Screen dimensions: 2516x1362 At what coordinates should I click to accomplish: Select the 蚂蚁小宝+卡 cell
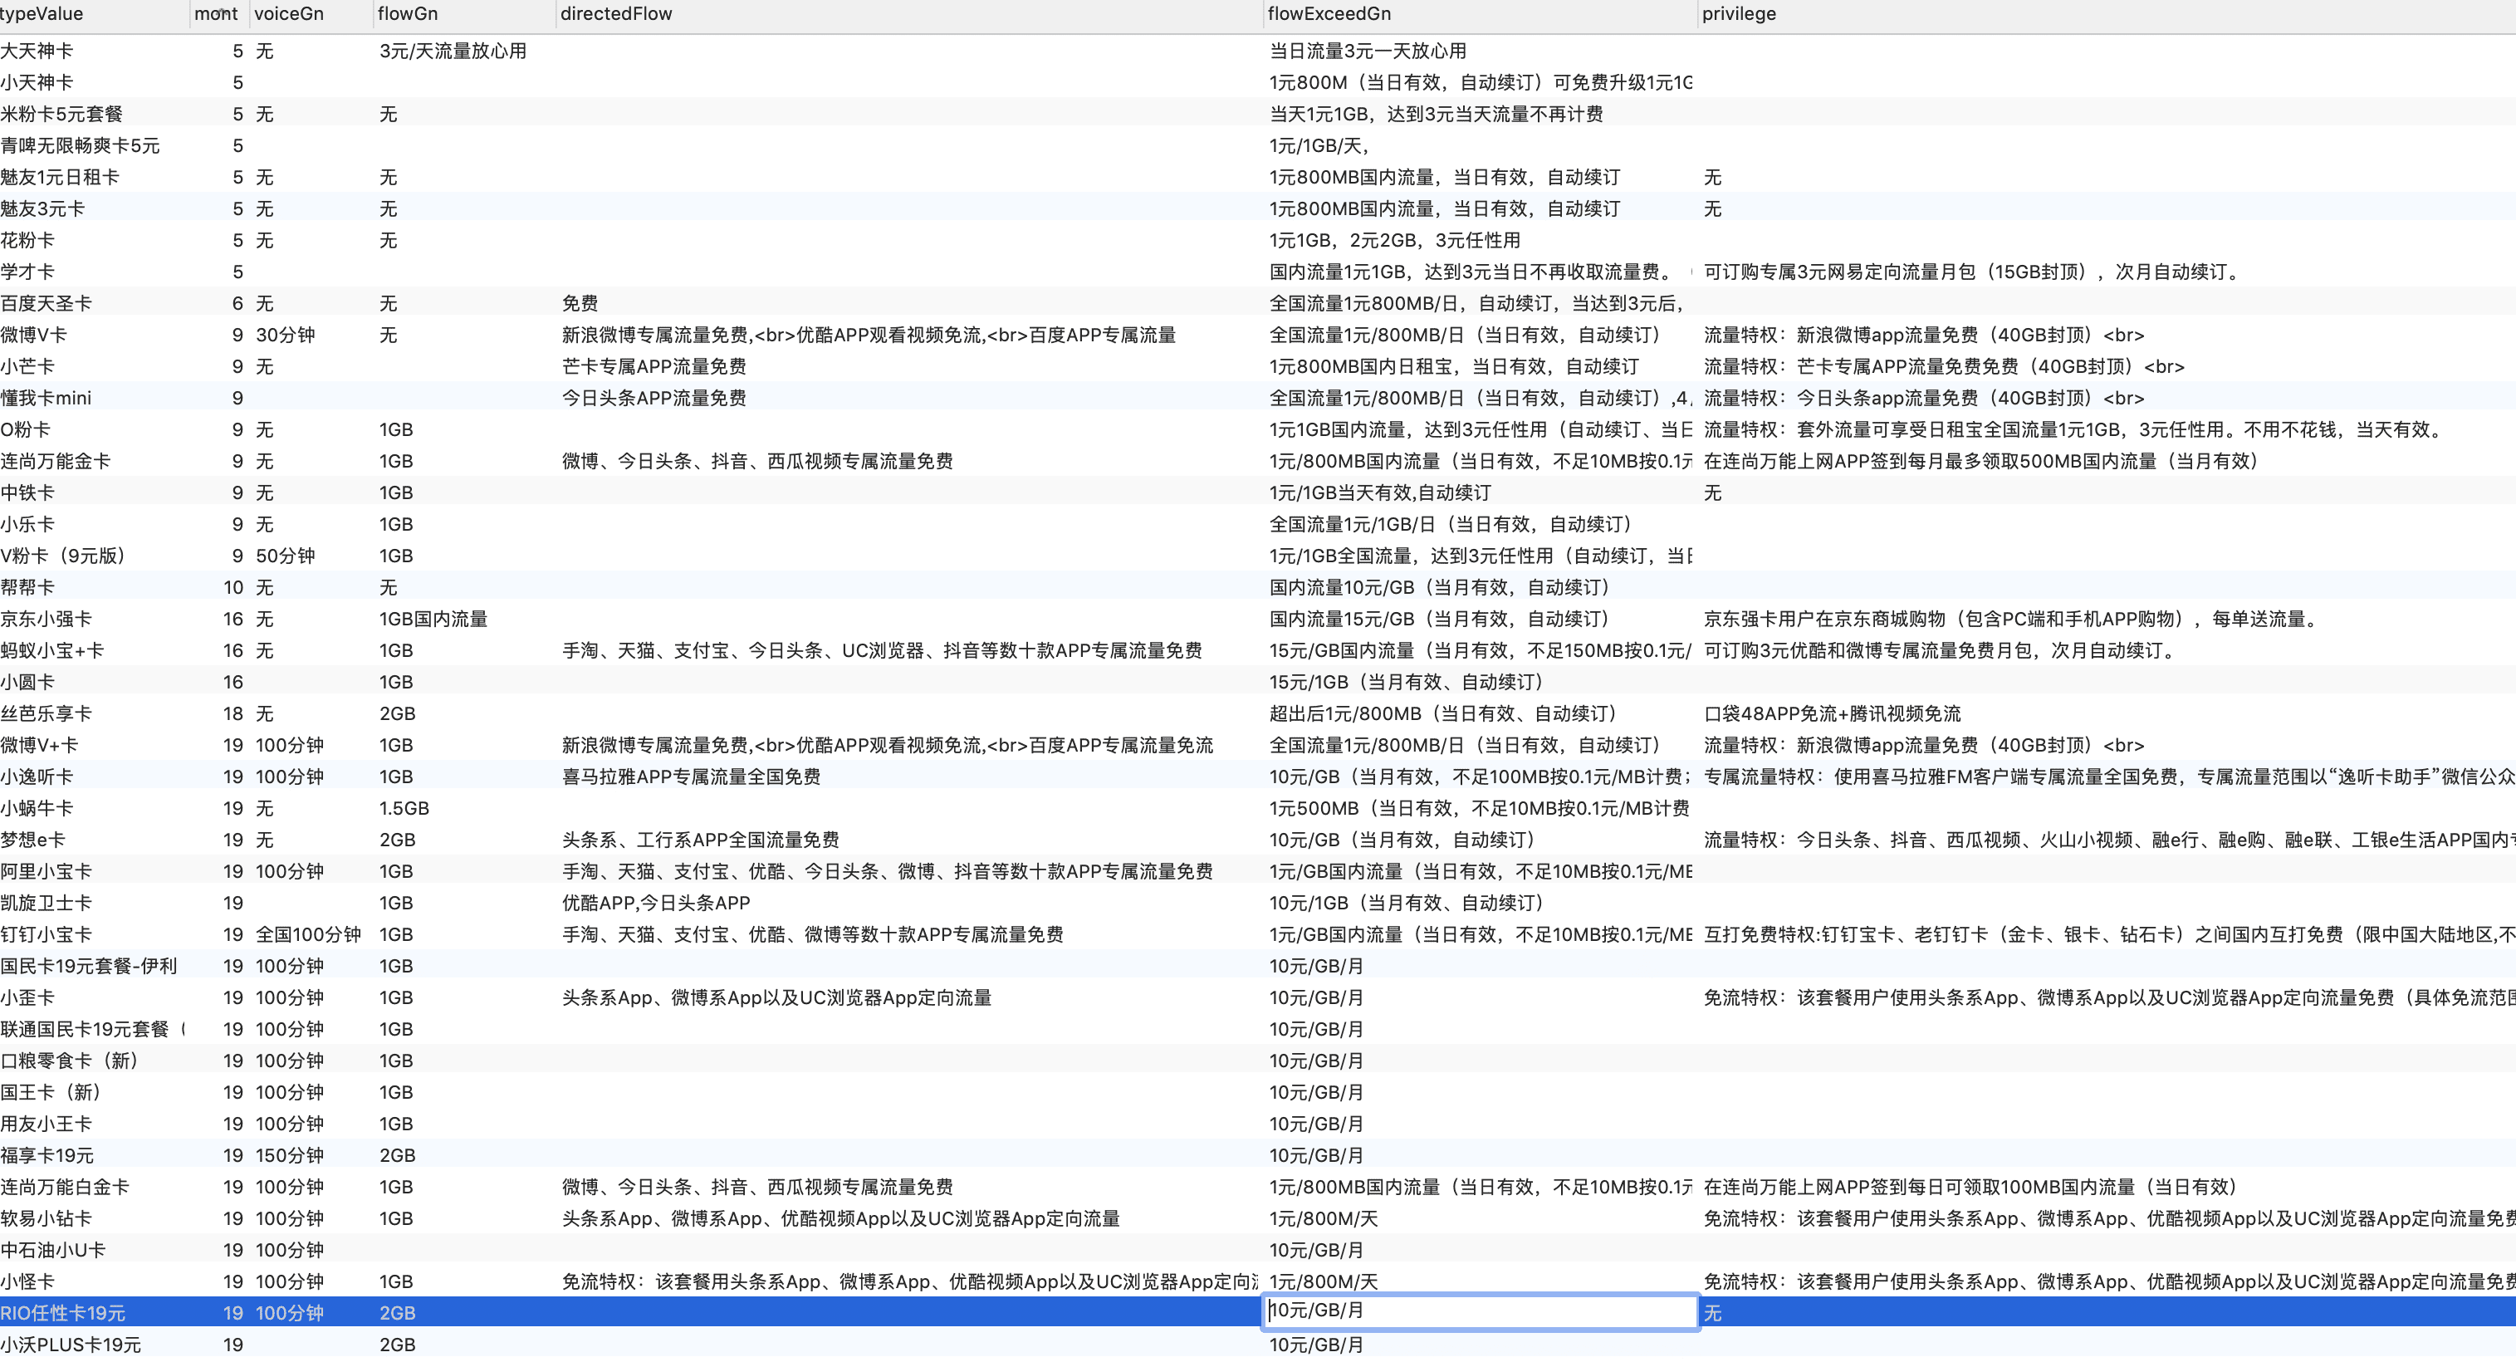(x=51, y=649)
